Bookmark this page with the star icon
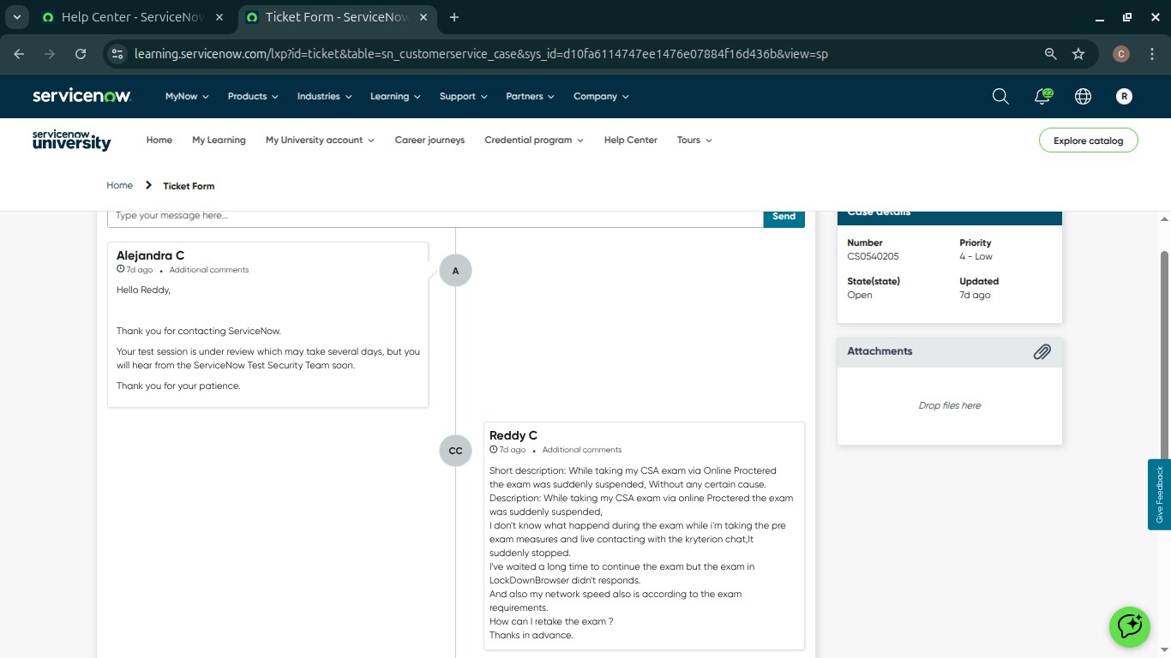The width and height of the screenshot is (1171, 658). (1078, 54)
